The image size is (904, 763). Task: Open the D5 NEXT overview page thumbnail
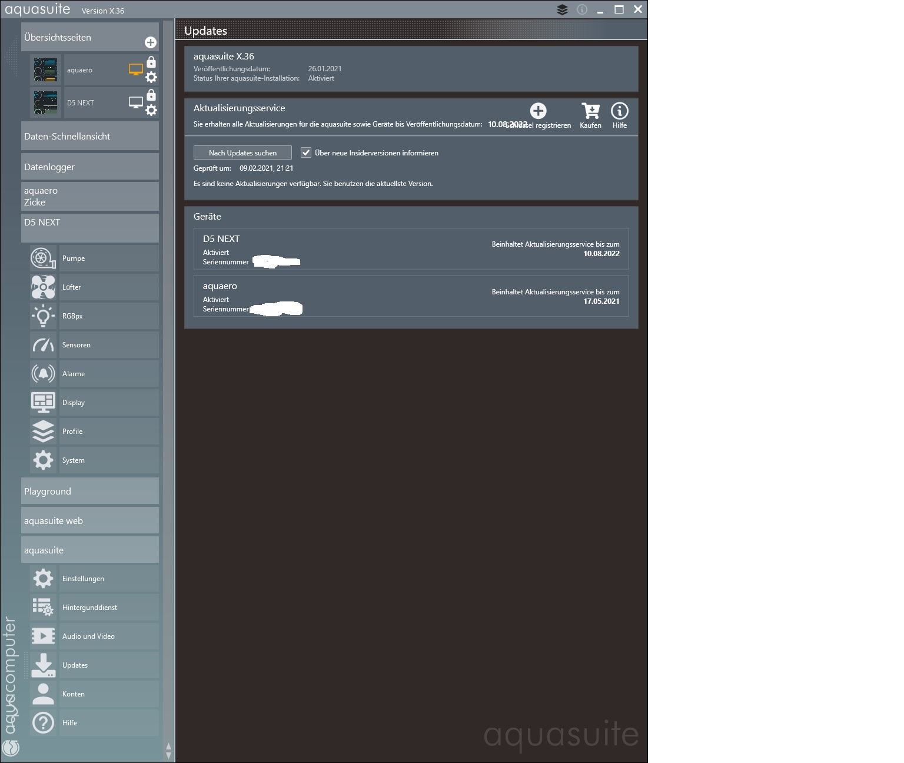pos(46,103)
